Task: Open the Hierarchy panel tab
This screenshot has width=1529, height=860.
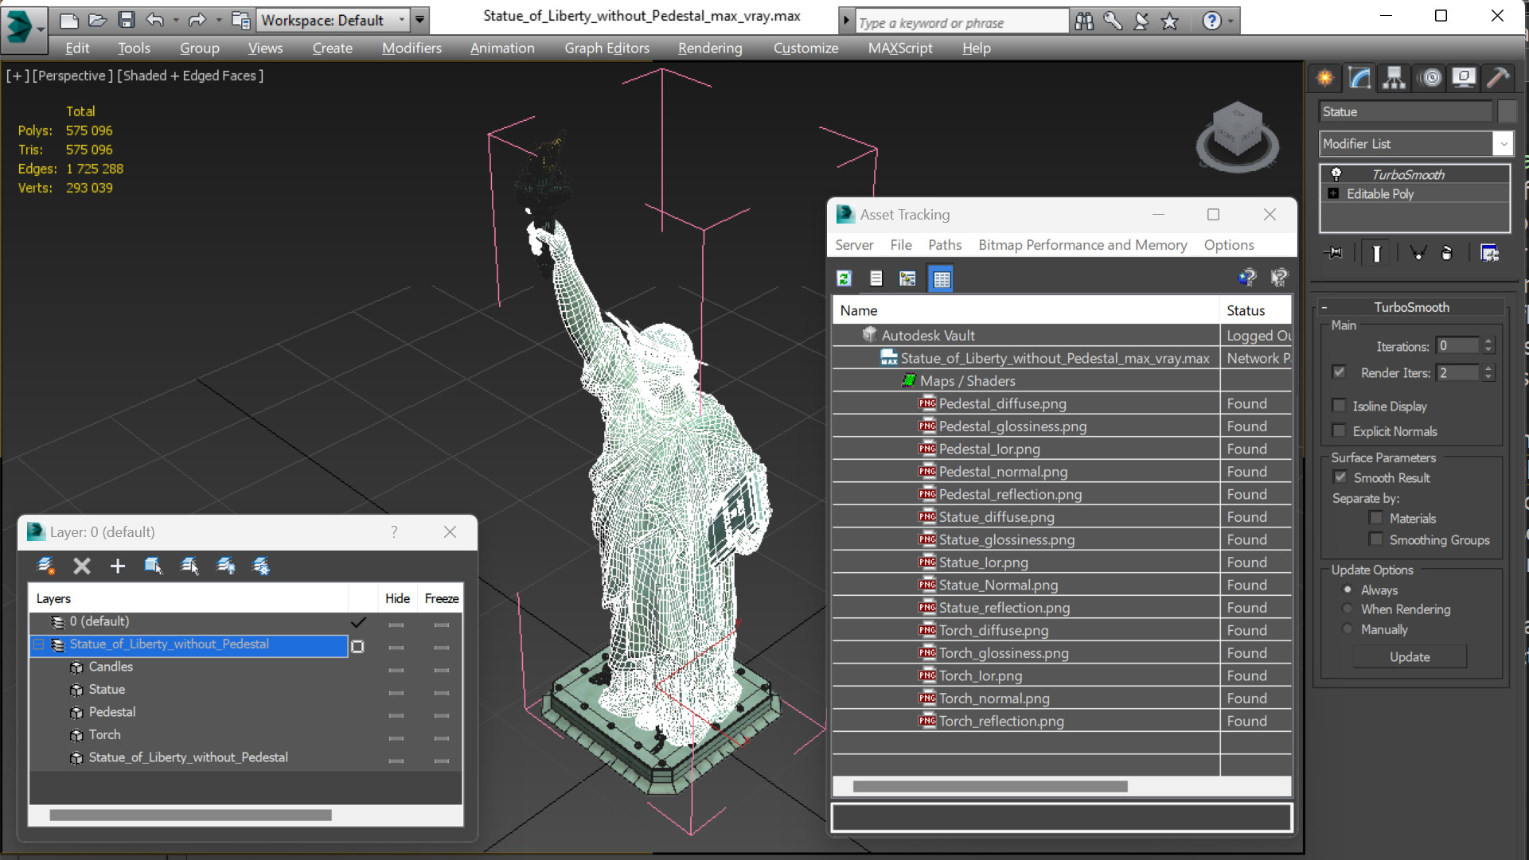Action: click(1394, 77)
